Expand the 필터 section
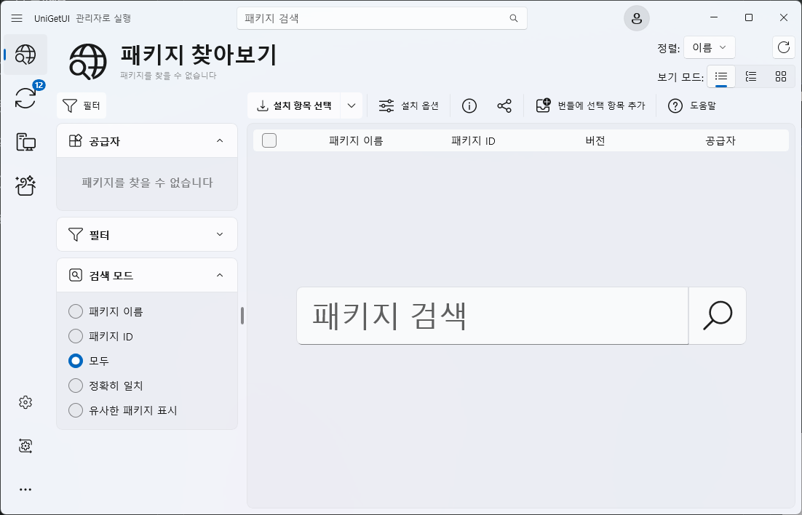This screenshot has height=515, width=802. point(220,234)
